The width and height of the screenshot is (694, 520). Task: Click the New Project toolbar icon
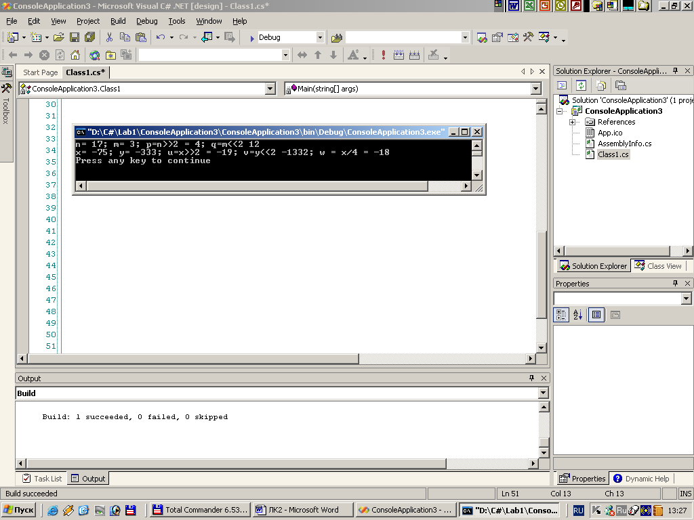tap(13, 38)
